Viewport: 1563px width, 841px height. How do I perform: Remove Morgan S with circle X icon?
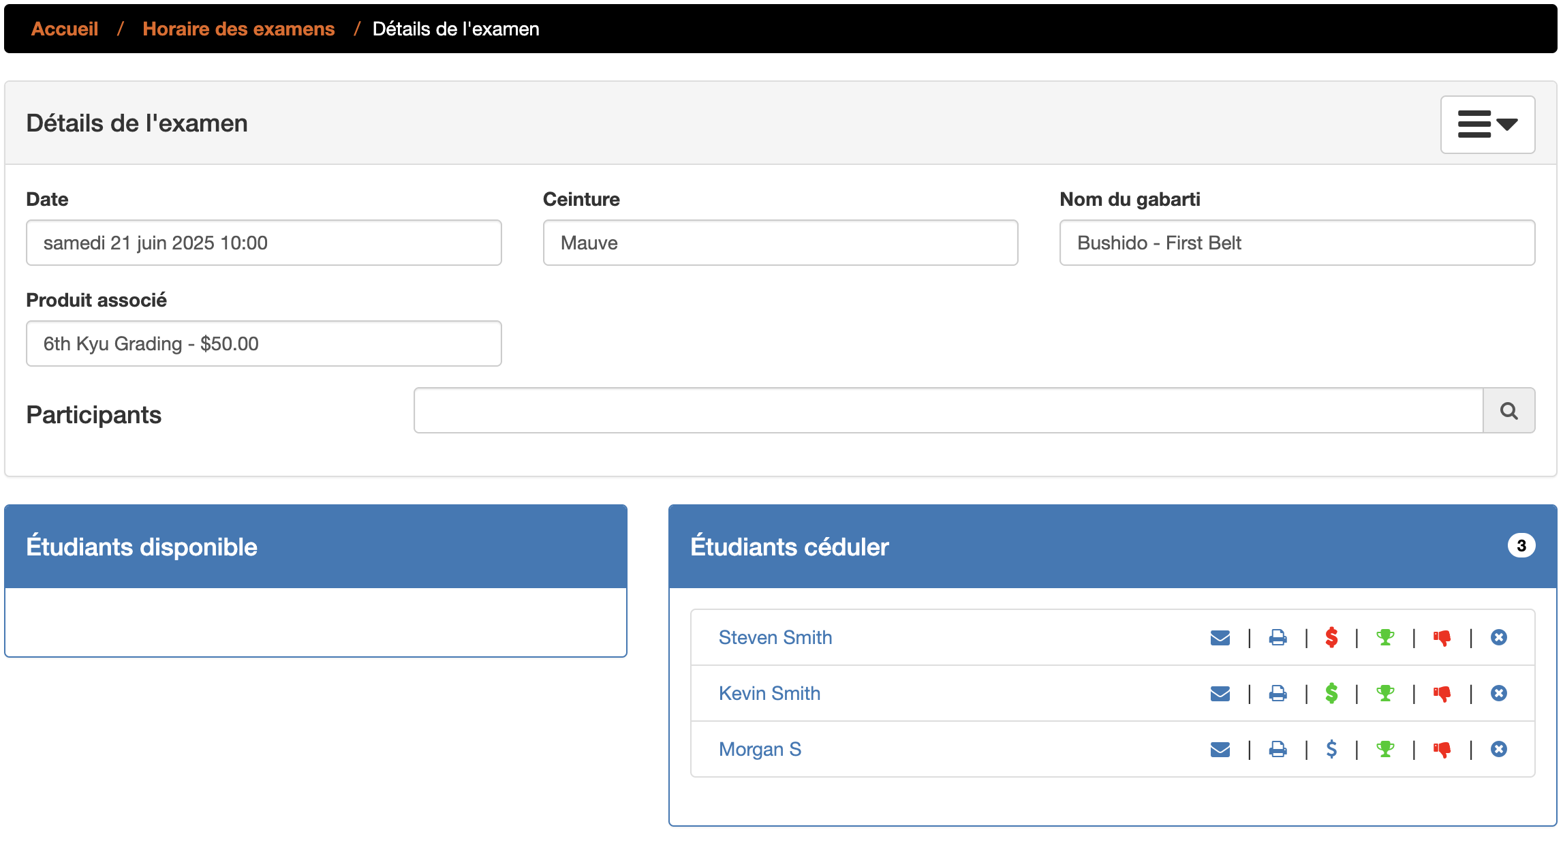click(x=1498, y=749)
